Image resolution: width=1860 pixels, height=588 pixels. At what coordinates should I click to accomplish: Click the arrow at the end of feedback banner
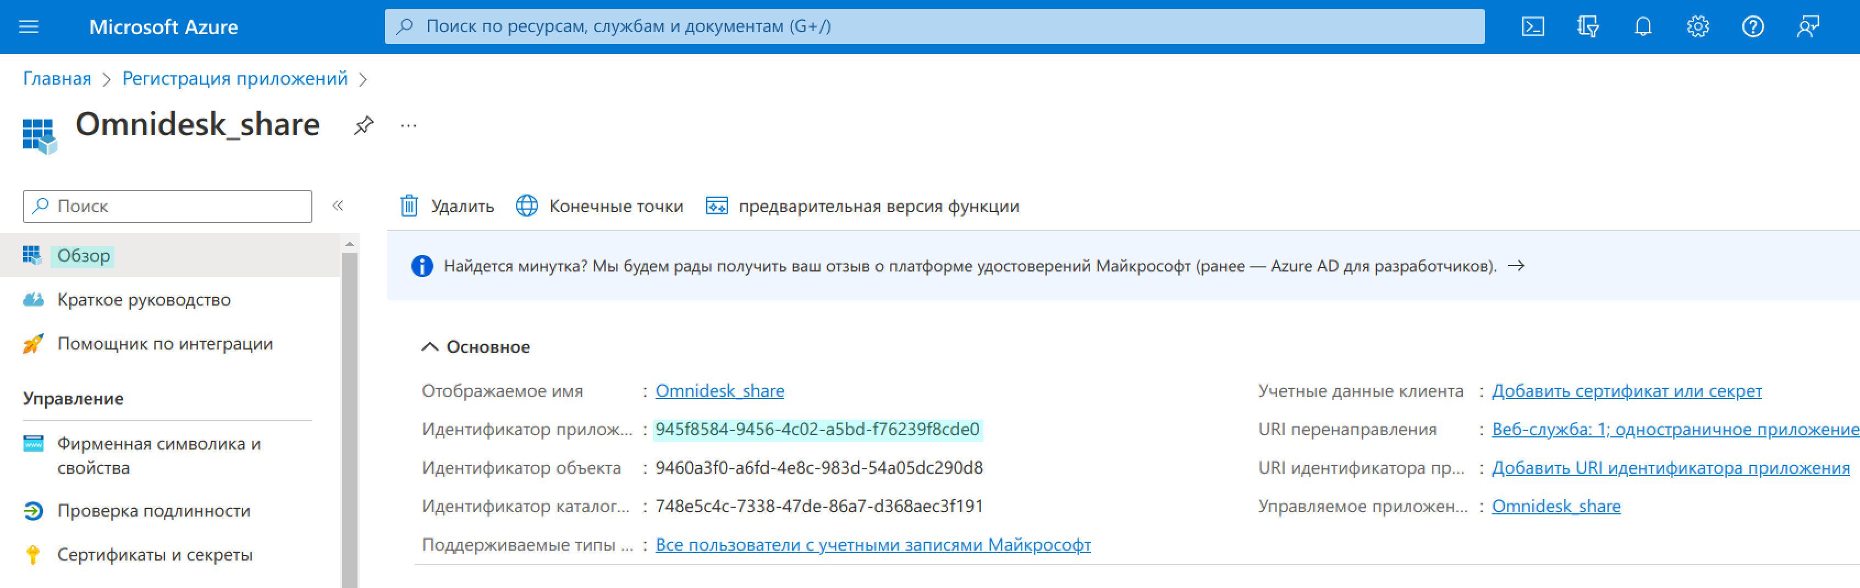[1516, 265]
